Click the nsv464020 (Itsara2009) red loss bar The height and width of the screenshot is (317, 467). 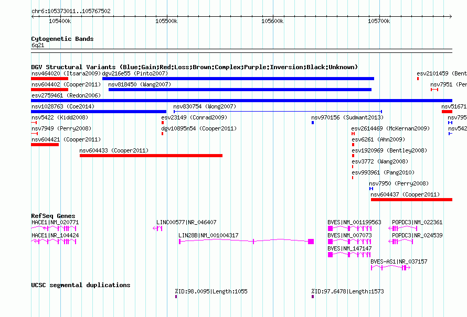pyautogui.click(x=49, y=79)
